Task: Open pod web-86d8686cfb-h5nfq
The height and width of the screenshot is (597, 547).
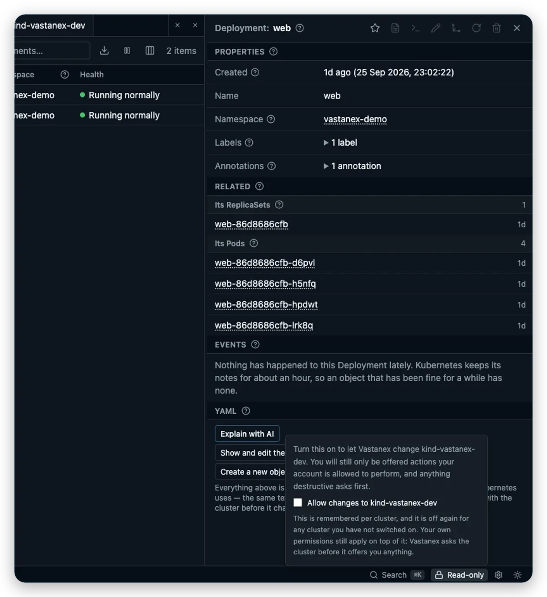Action: 265,284
